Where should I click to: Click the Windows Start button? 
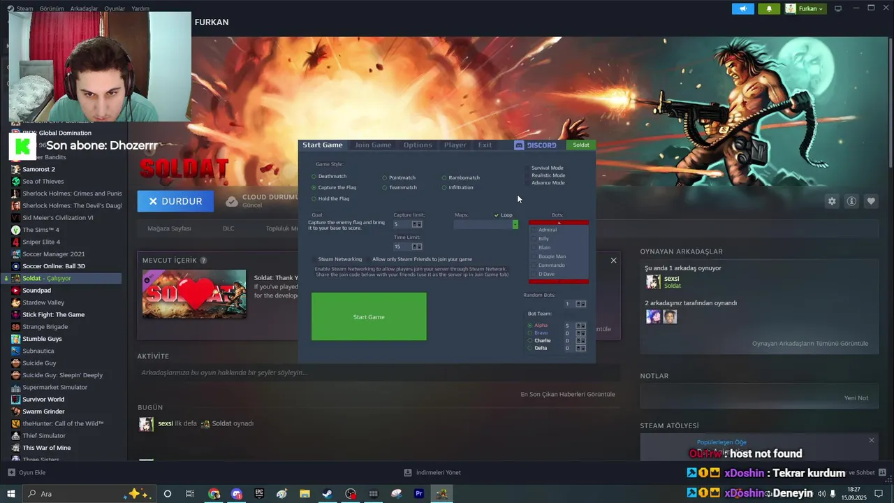[x=10, y=494]
